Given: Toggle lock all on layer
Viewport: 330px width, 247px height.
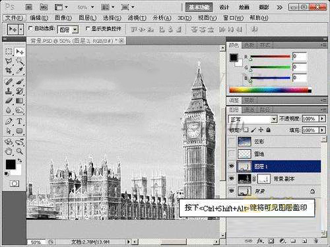Looking at the screenshot, I should (x=269, y=130).
